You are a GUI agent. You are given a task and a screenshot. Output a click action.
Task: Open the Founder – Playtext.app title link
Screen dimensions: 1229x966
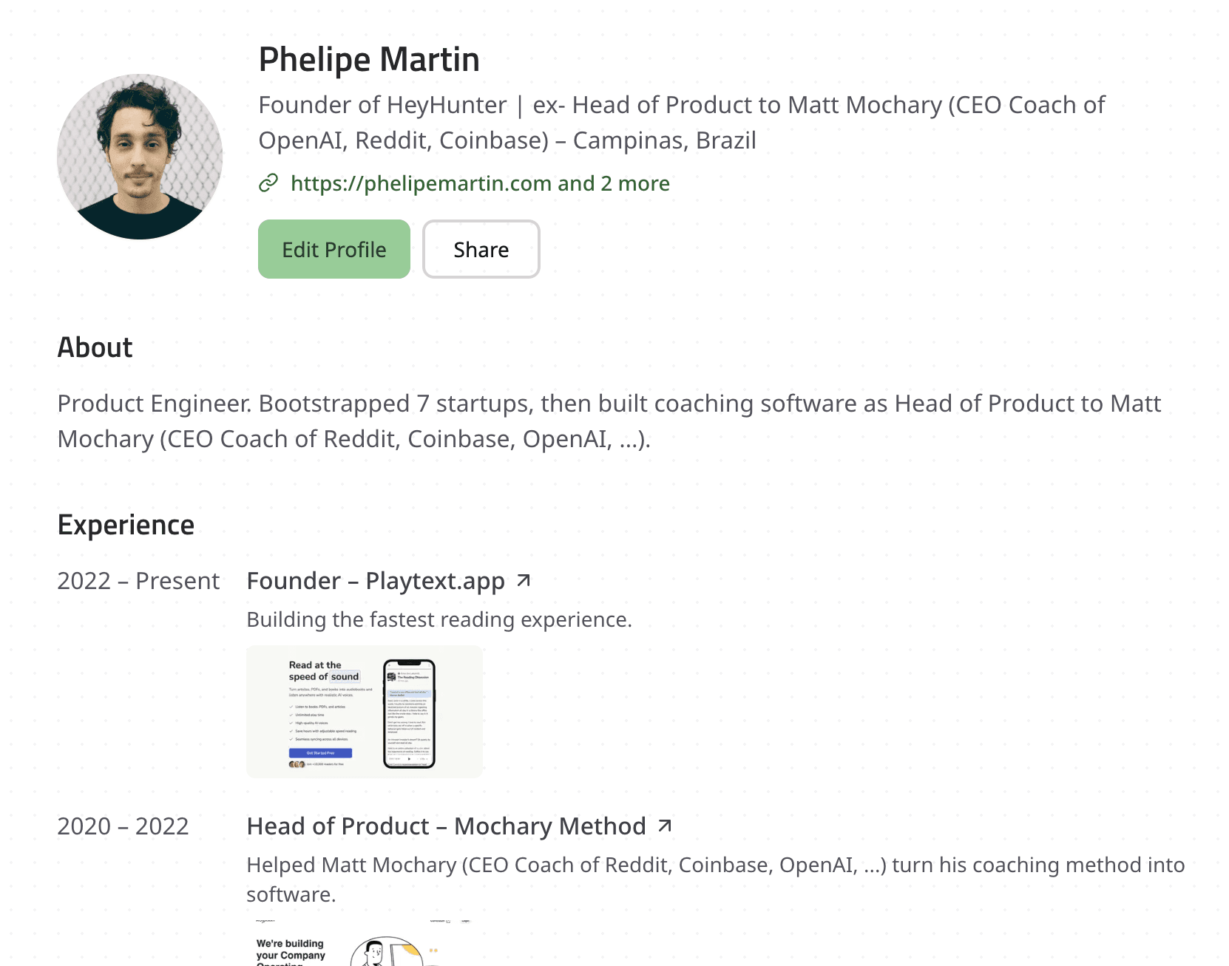tap(376, 581)
